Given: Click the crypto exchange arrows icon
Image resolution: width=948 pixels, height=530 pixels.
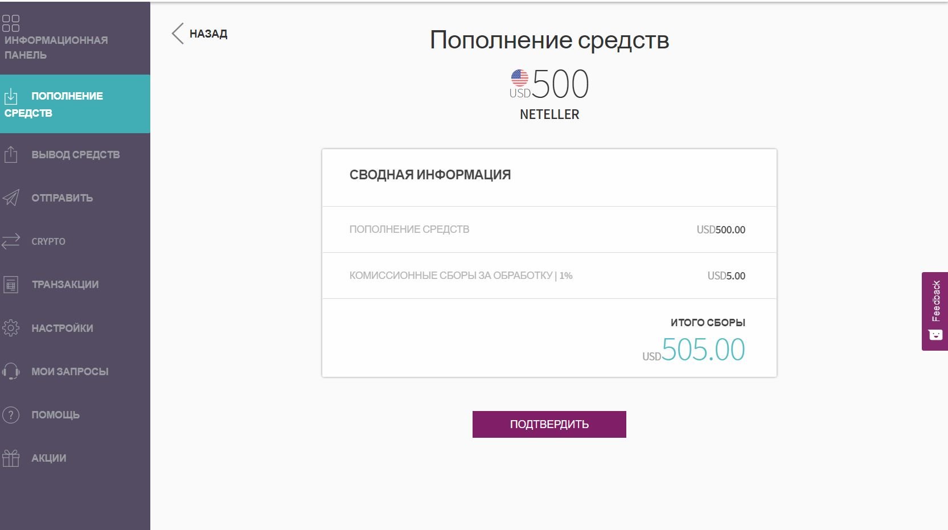Looking at the screenshot, I should (x=11, y=241).
